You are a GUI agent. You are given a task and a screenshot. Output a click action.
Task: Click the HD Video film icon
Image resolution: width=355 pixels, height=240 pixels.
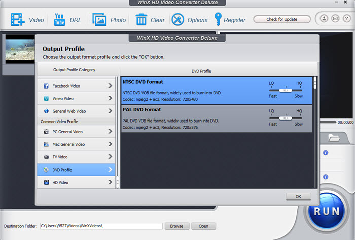coord(46,182)
